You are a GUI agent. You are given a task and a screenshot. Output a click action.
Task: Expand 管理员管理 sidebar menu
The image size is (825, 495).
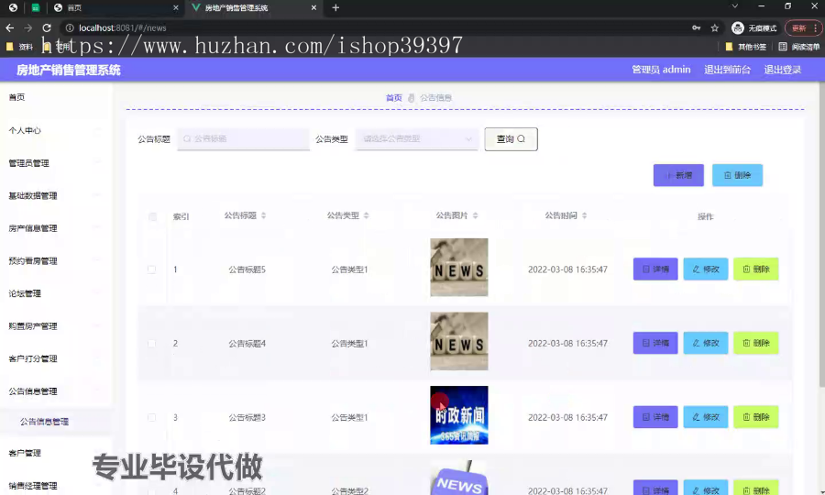pyautogui.click(x=55, y=163)
